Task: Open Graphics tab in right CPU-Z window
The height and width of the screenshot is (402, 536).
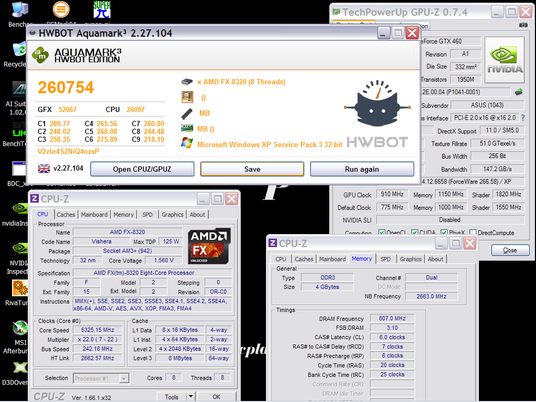Action: point(410,259)
